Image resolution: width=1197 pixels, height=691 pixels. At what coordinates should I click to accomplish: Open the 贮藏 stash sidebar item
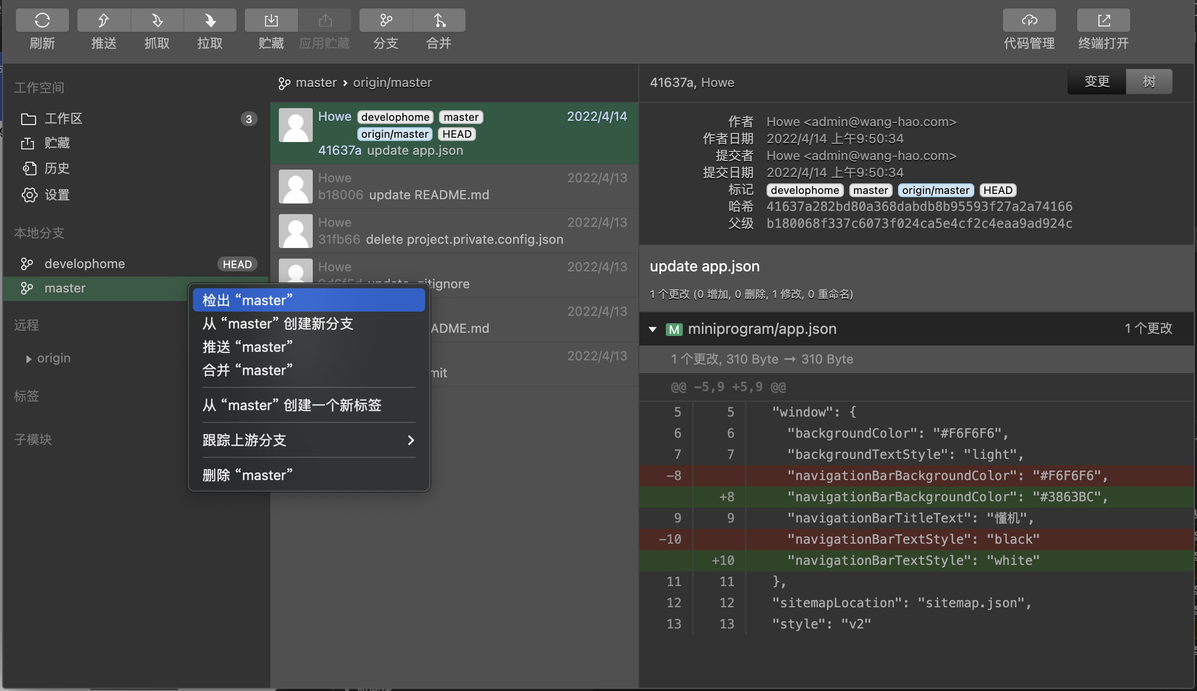(x=136, y=143)
